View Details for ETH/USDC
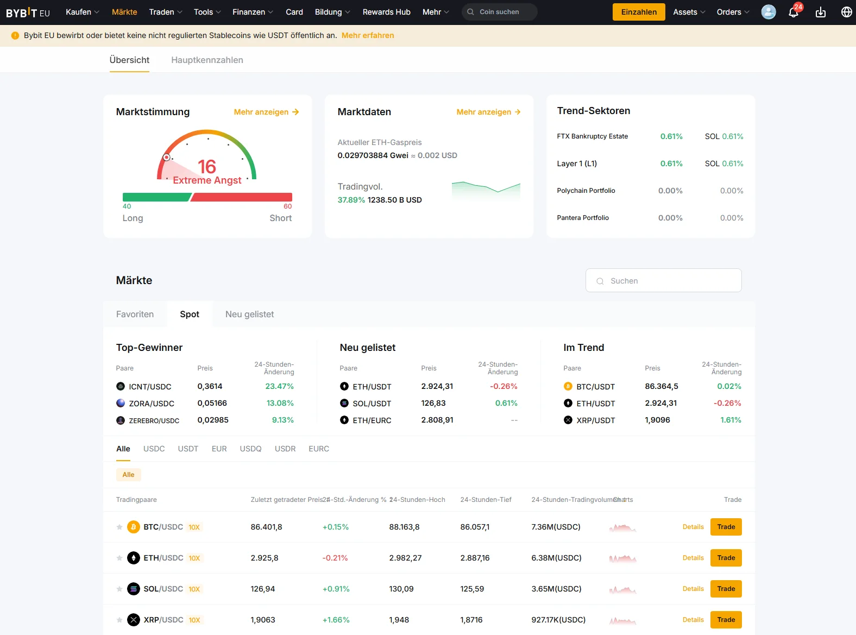 click(x=693, y=558)
